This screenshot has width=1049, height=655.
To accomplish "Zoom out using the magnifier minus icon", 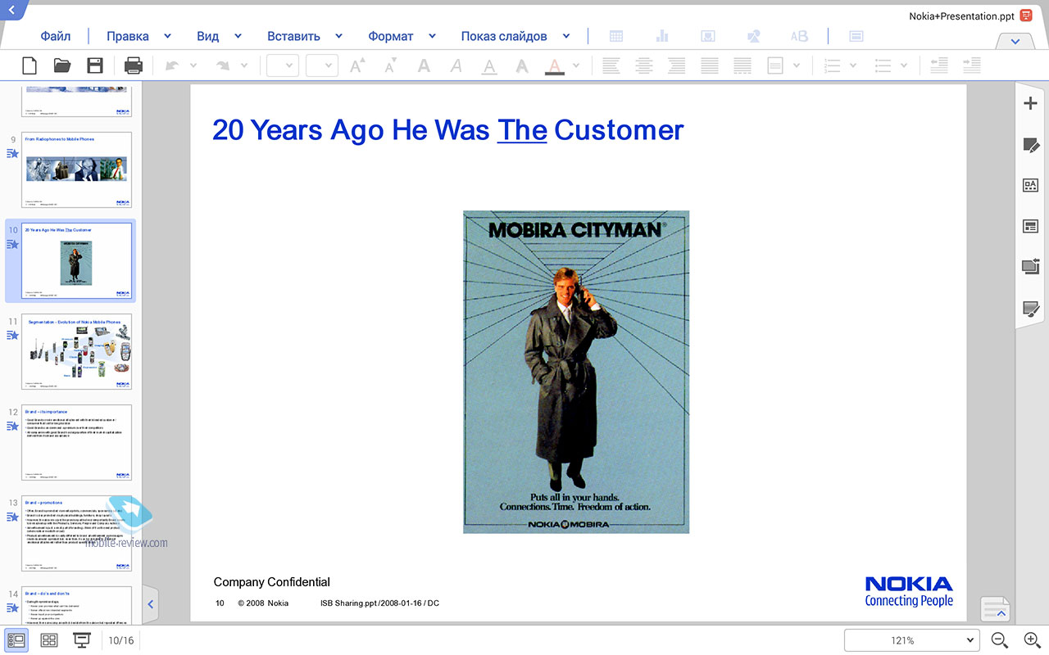I will (x=999, y=640).
